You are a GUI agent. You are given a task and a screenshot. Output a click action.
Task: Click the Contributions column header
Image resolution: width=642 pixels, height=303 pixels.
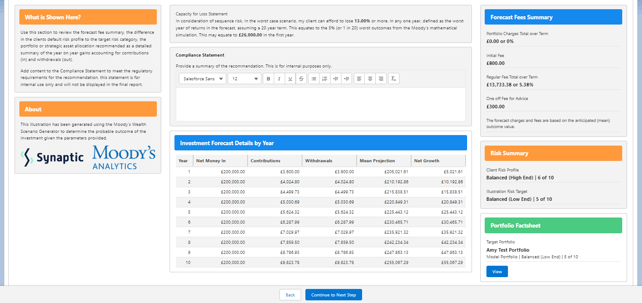(x=275, y=160)
